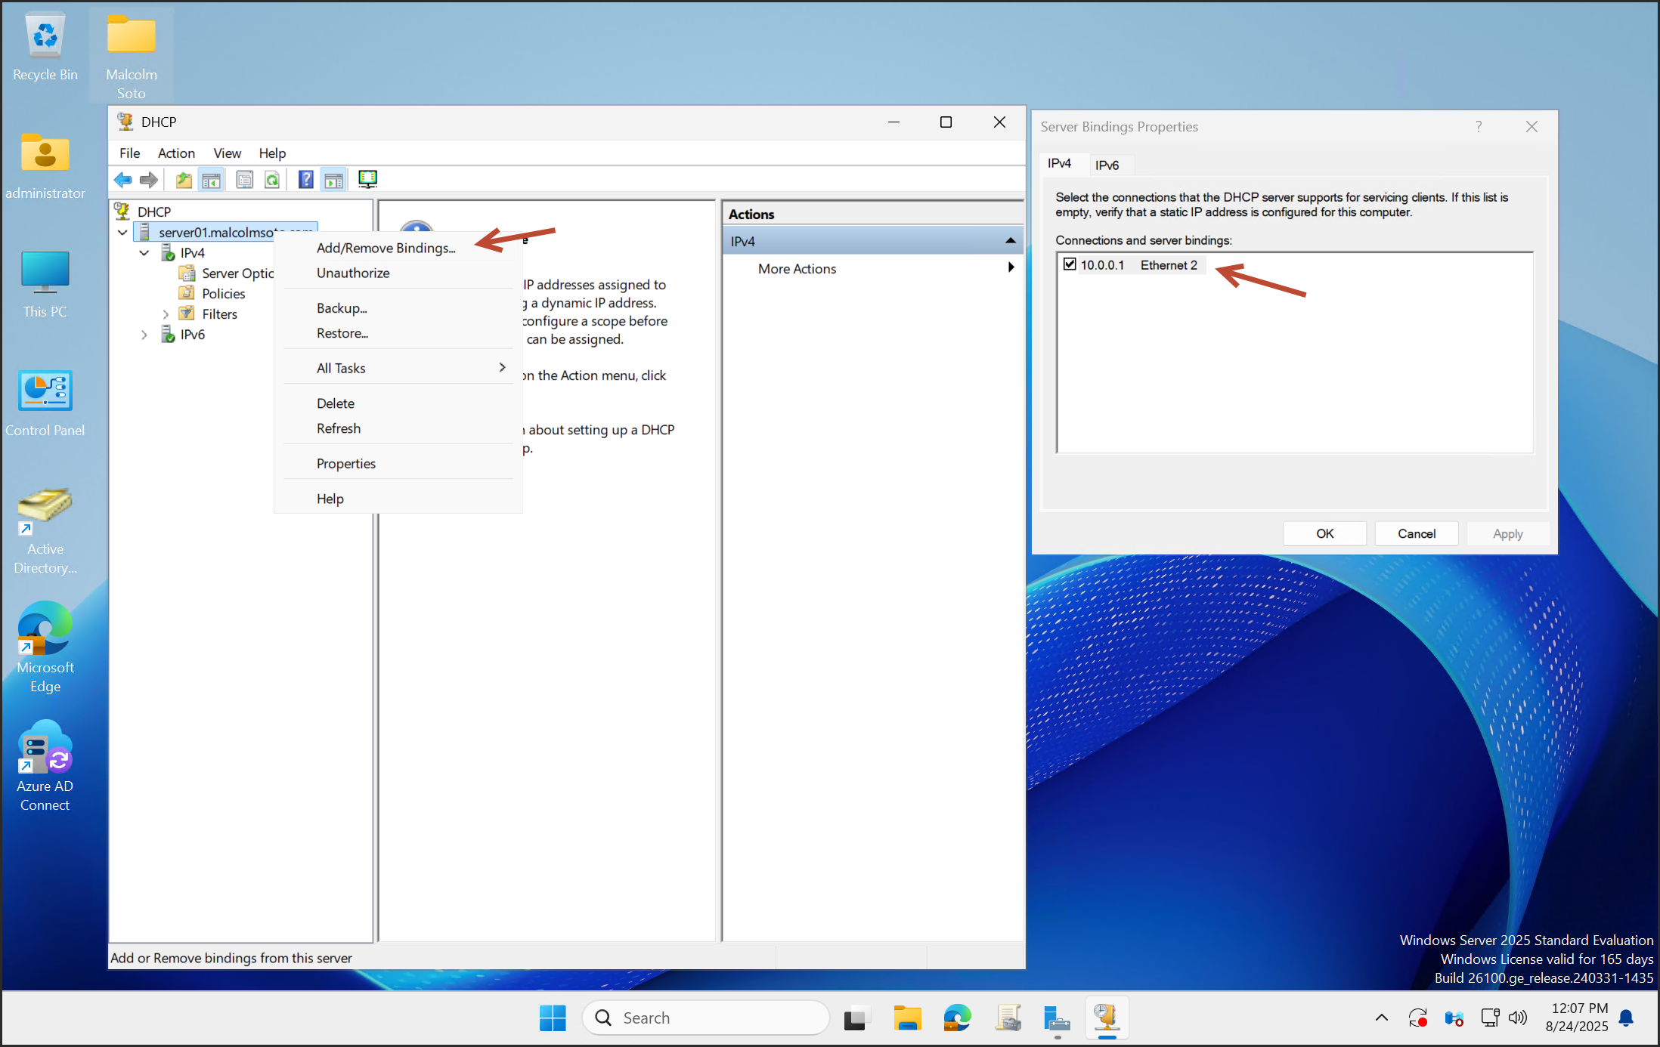Open the DHCP console icon on the taskbar

coord(1106,1018)
